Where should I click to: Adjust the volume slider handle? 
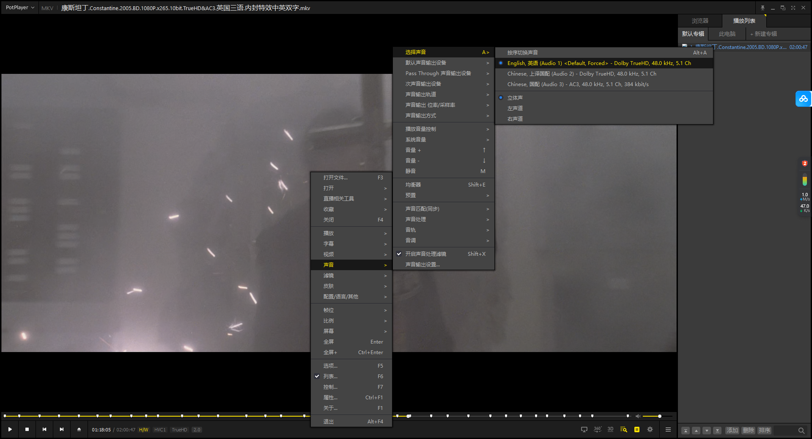[659, 416]
